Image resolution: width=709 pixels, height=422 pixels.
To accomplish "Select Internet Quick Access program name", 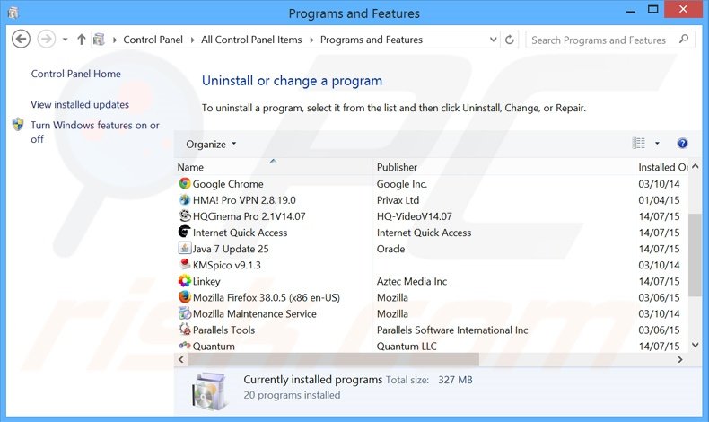I will [x=241, y=233].
